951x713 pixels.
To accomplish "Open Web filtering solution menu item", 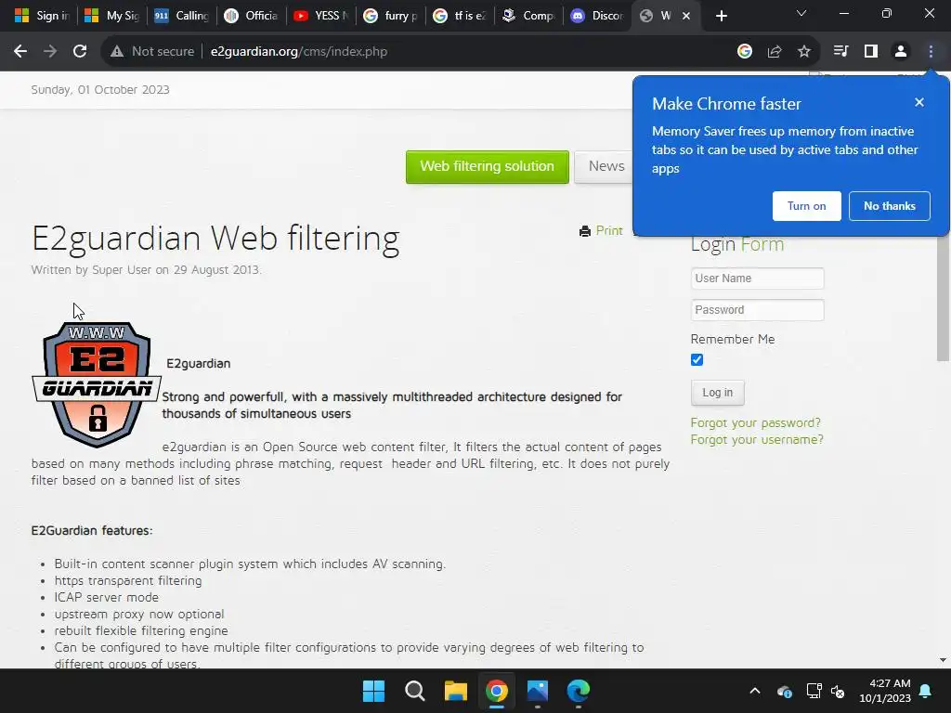I will [x=487, y=167].
